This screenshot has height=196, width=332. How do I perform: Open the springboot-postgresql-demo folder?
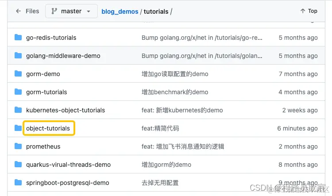pos(68,183)
